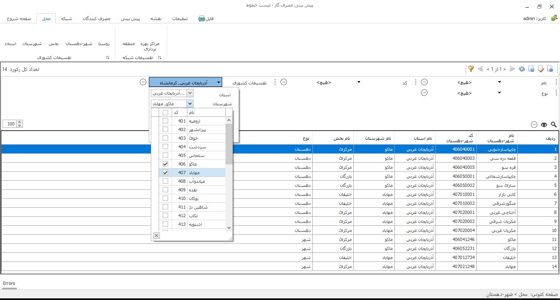560x300 pixels.
Task: Switch to the شبکه tab
Action: 66,18
